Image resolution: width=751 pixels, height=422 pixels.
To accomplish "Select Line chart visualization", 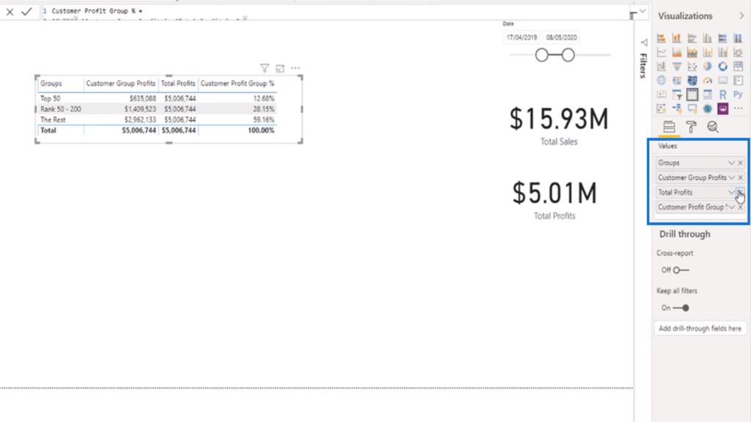I will coord(662,52).
